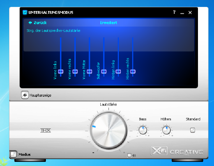Click the Unterhaltungsmodus app icon in title bar
Viewport: 214px width, 166px height.
pos(25,12)
